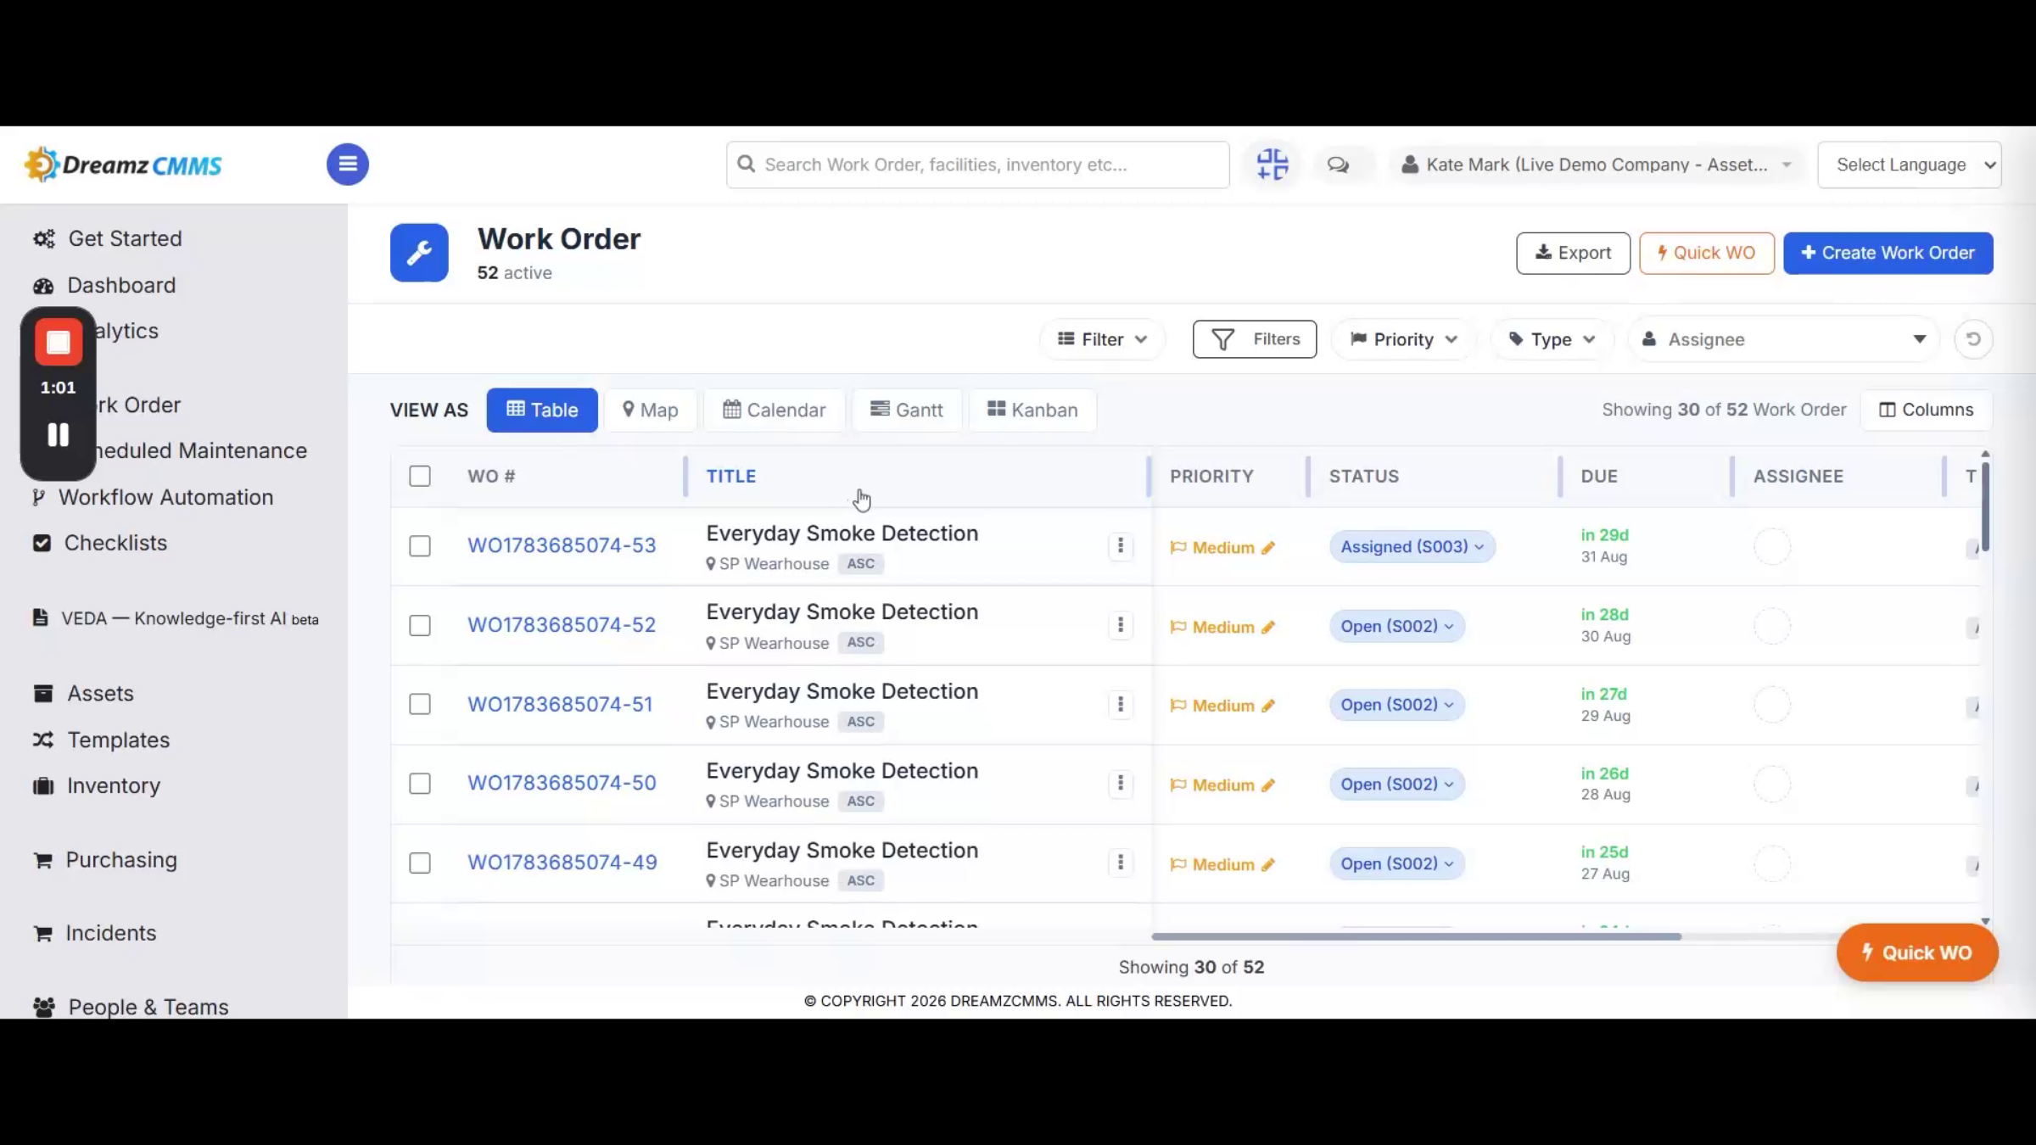Click assignee avatar circle for WO1783685074-49

click(1772, 863)
